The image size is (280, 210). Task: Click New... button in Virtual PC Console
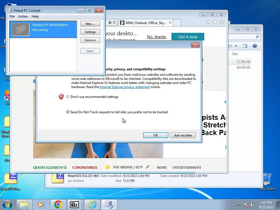coord(90,24)
